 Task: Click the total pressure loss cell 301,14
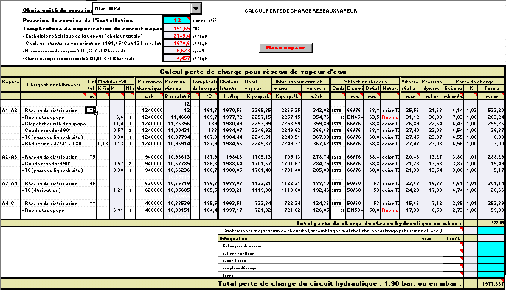491,184
